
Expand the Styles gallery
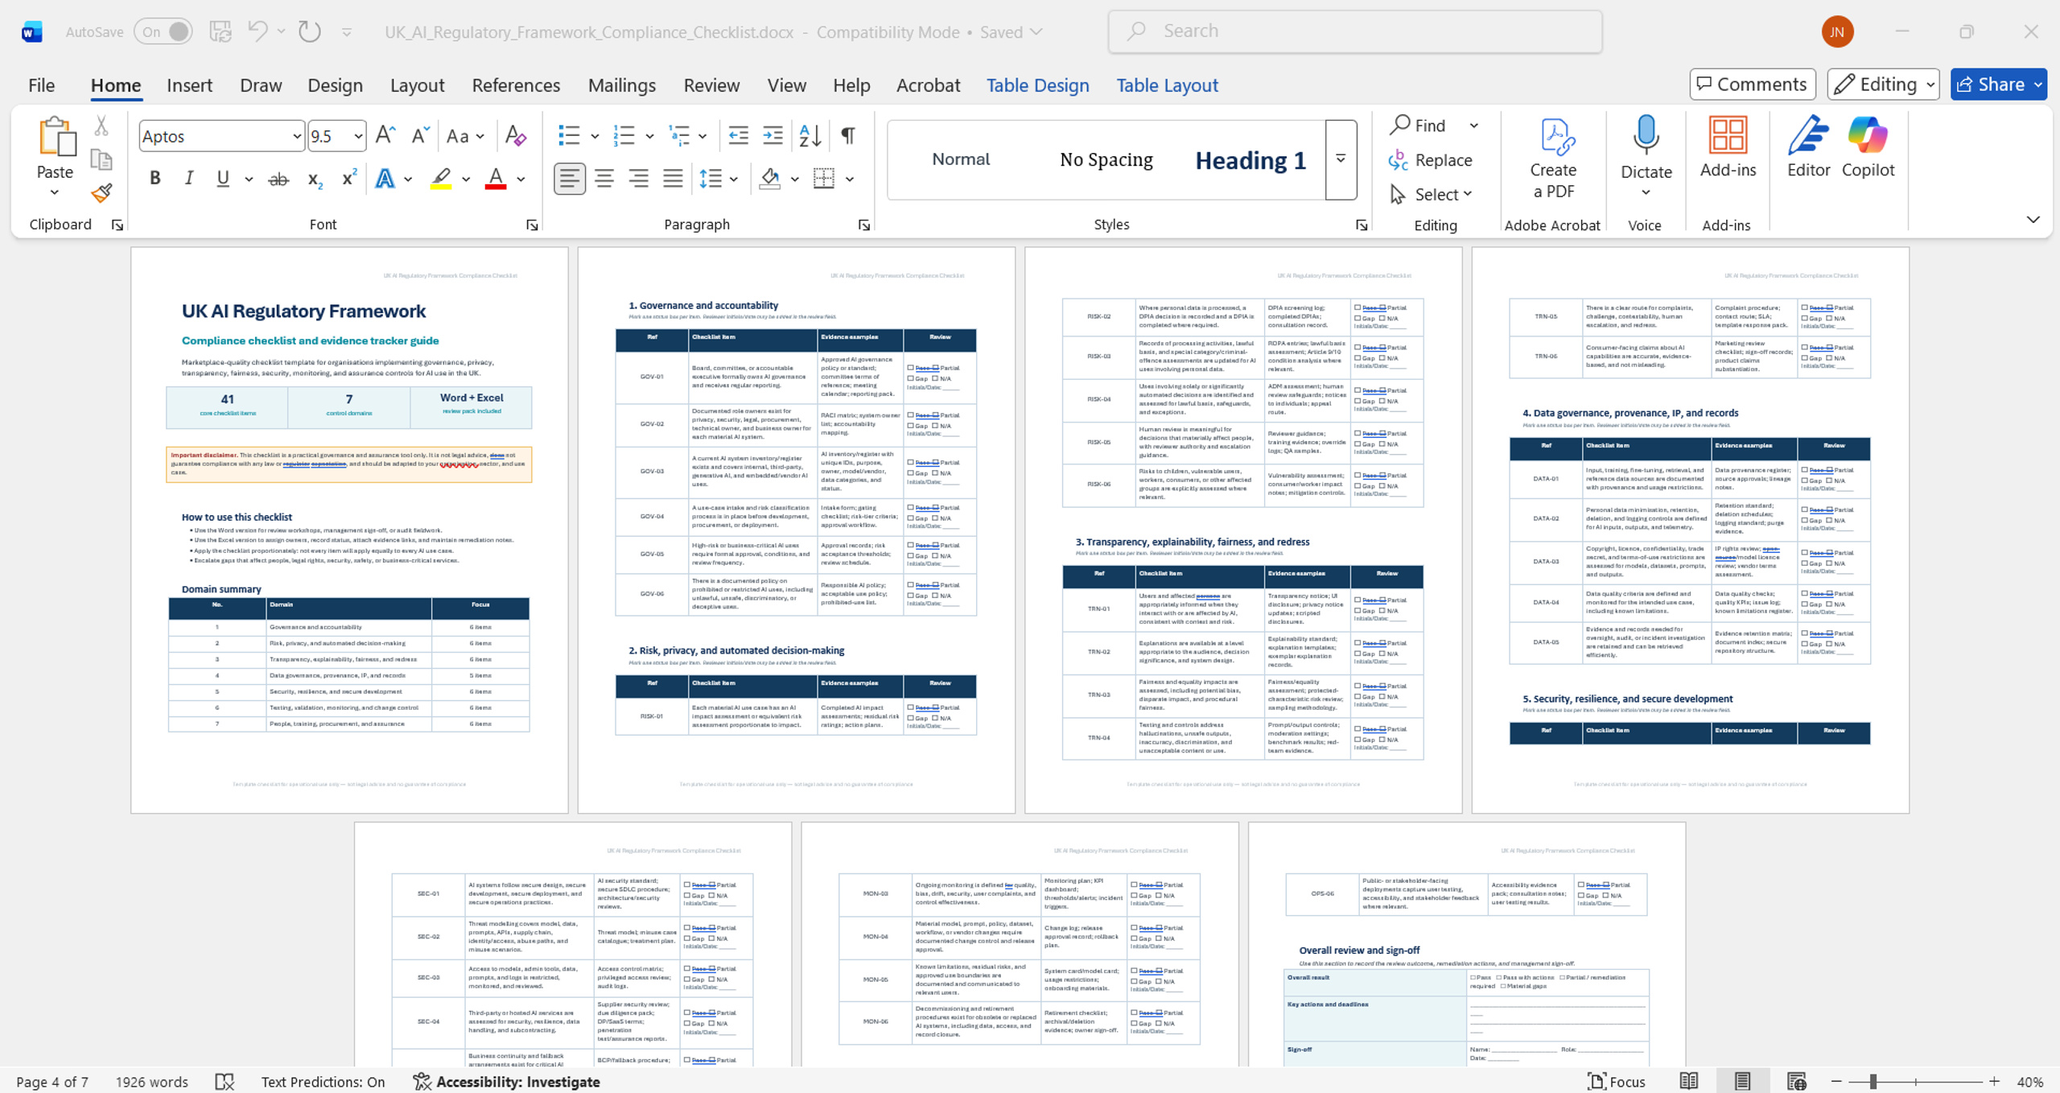click(1341, 159)
